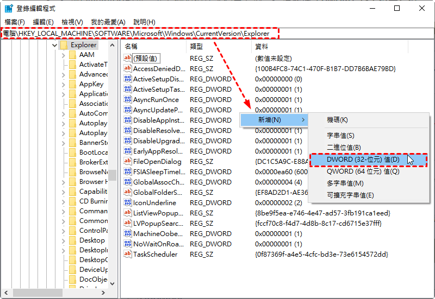Select 機碼(K) in the new submenu
The image size is (435, 299).
tap(337, 120)
